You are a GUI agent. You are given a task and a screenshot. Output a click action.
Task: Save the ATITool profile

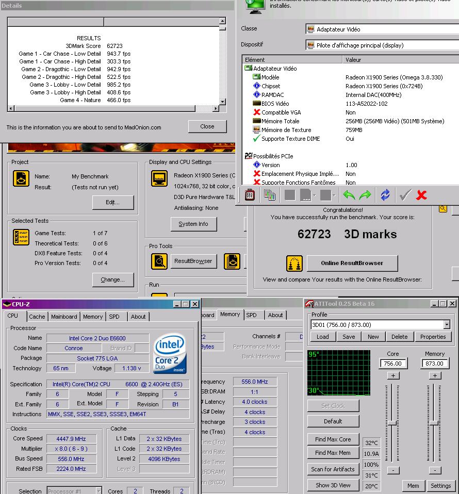coord(349,337)
